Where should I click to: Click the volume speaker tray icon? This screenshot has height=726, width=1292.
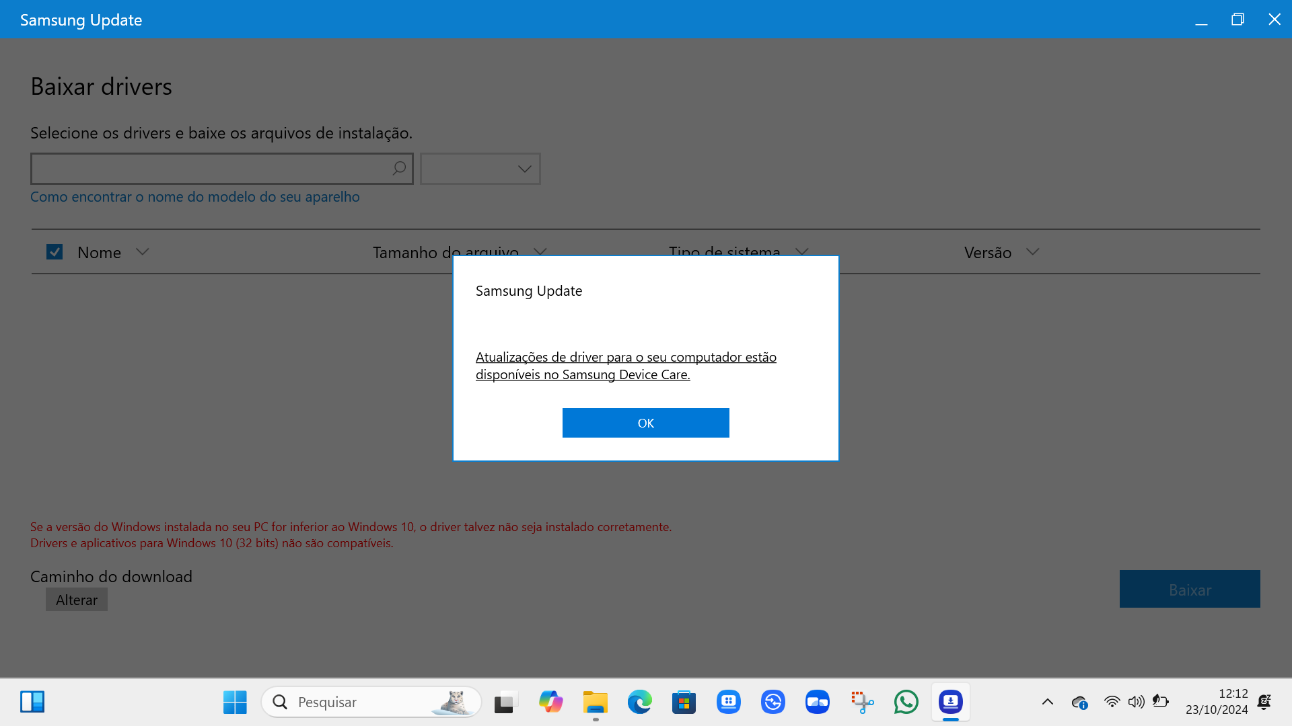(x=1136, y=702)
